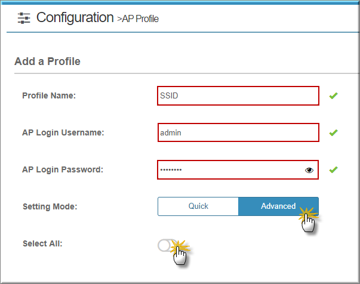Image resolution: width=360 pixels, height=284 pixels.
Task: Click the breadcrumb arrow before AP Profile
Action: click(119, 19)
